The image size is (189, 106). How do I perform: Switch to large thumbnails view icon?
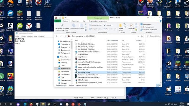pos(160,85)
